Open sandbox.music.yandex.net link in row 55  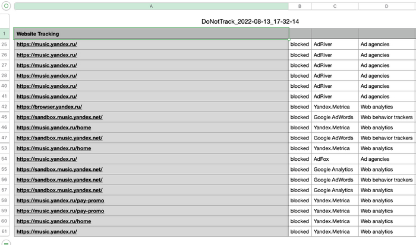(x=59, y=169)
